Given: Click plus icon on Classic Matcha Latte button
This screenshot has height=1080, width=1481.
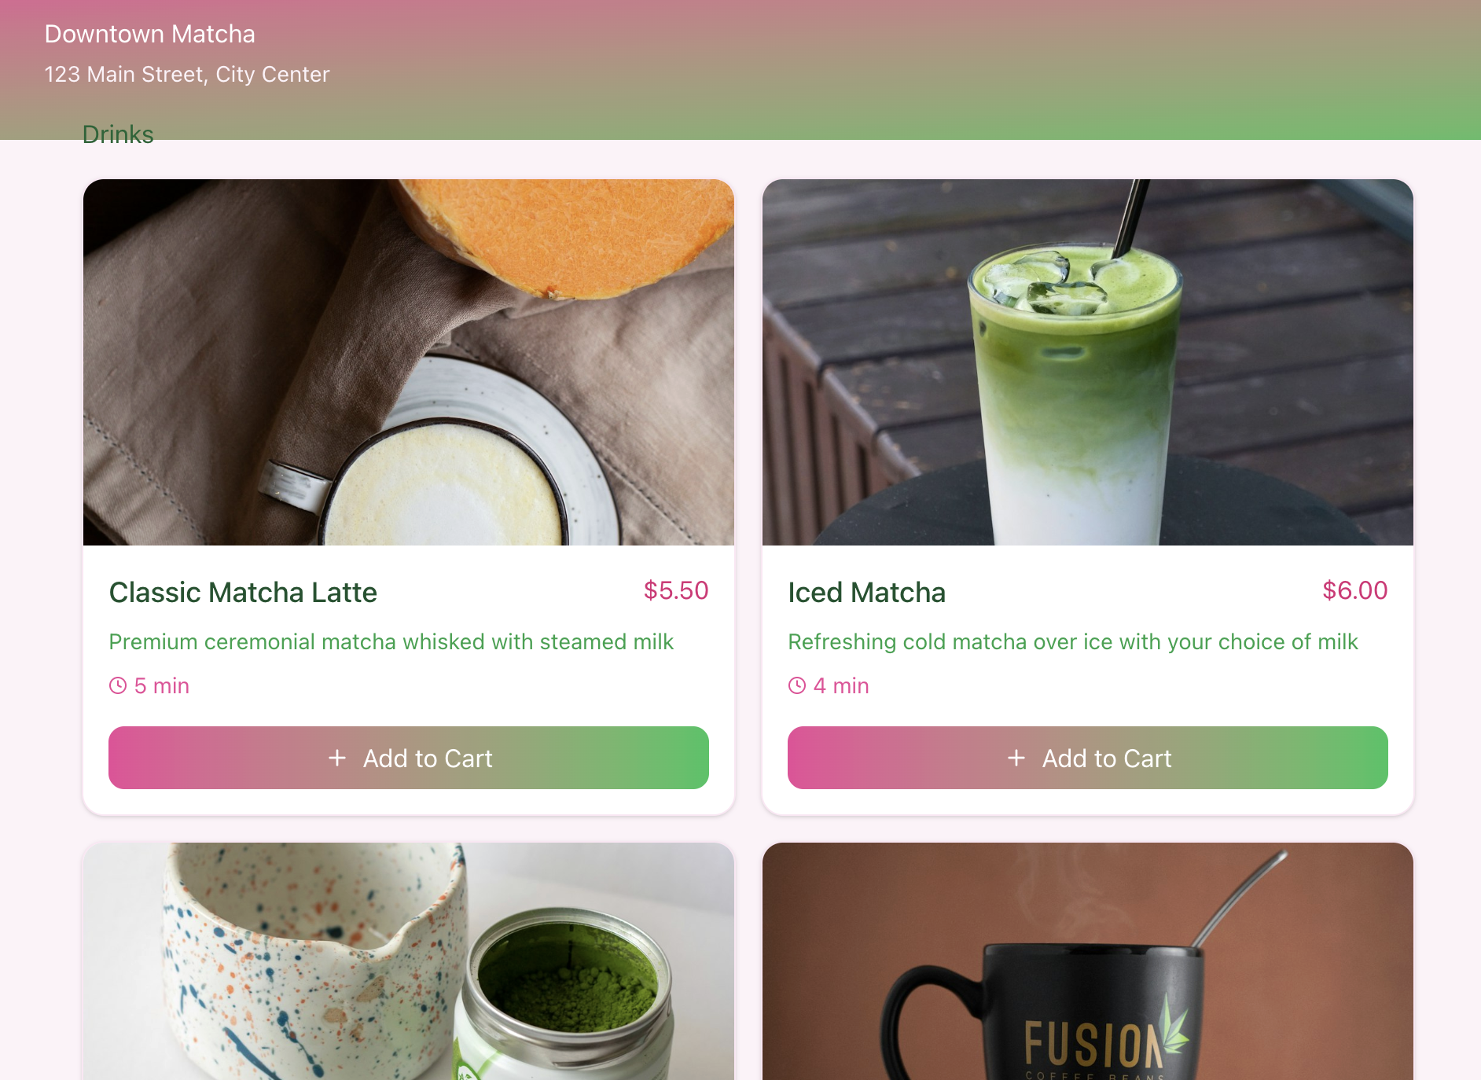Looking at the screenshot, I should point(337,758).
